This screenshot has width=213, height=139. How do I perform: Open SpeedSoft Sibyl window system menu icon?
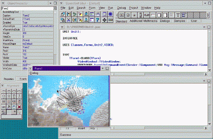pyautogui.click(x=61, y=3)
